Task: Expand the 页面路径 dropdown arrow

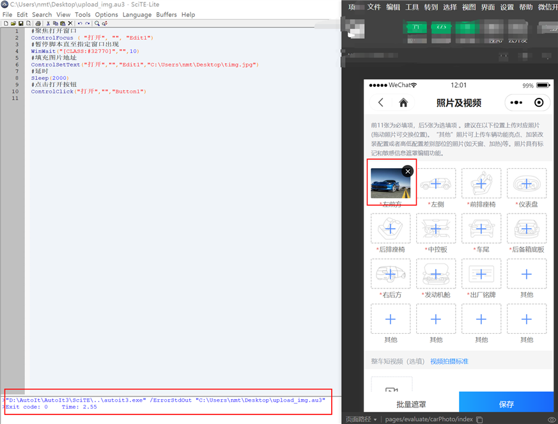Action: pyautogui.click(x=375, y=420)
